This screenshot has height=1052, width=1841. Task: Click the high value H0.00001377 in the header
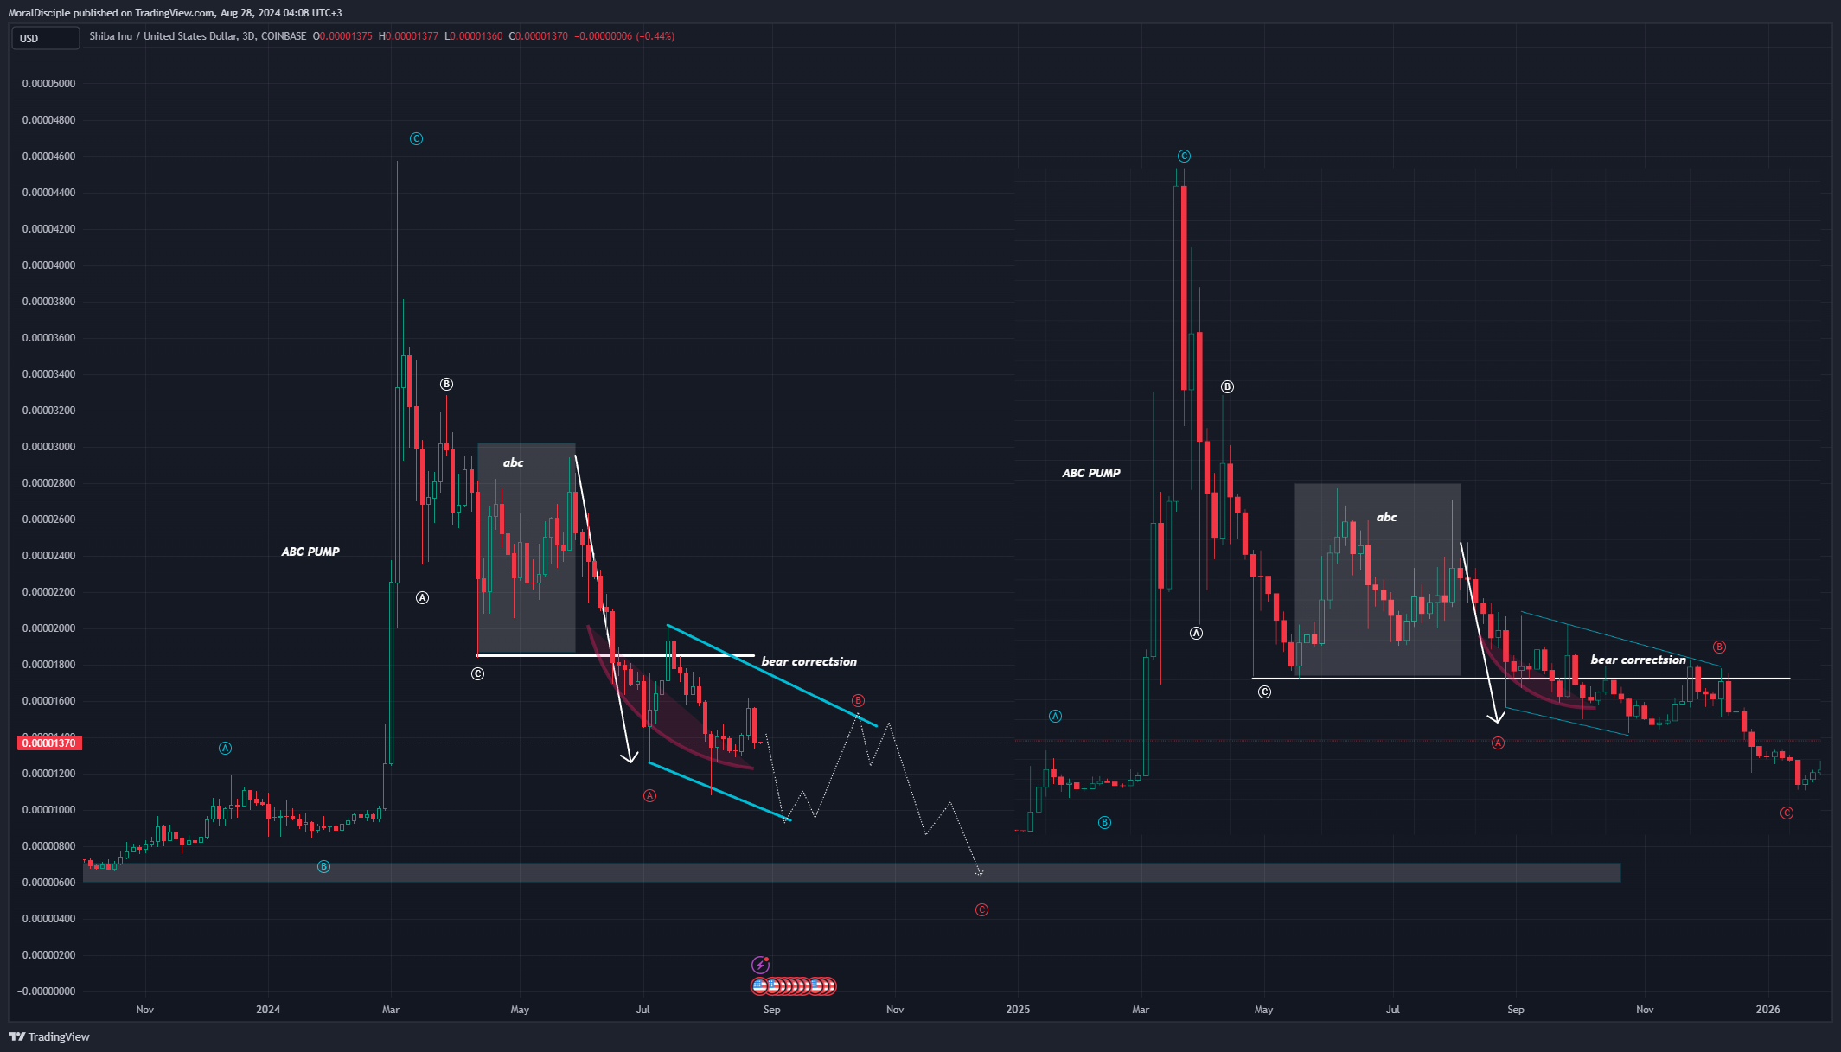[x=408, y=36]
